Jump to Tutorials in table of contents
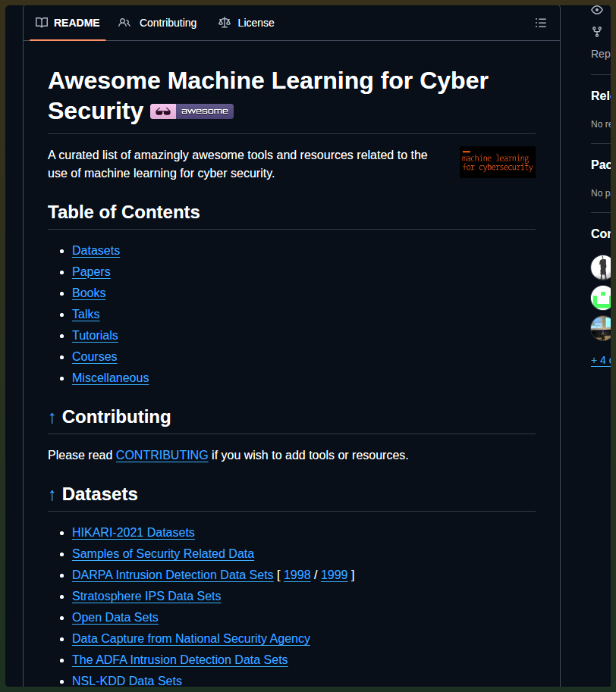The height and width of the screenshot is (692, 616). coord(95,336)
